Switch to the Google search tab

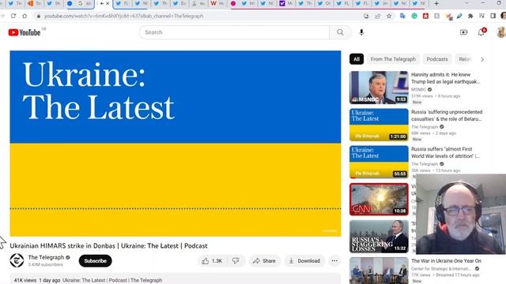tap(84, 3)
